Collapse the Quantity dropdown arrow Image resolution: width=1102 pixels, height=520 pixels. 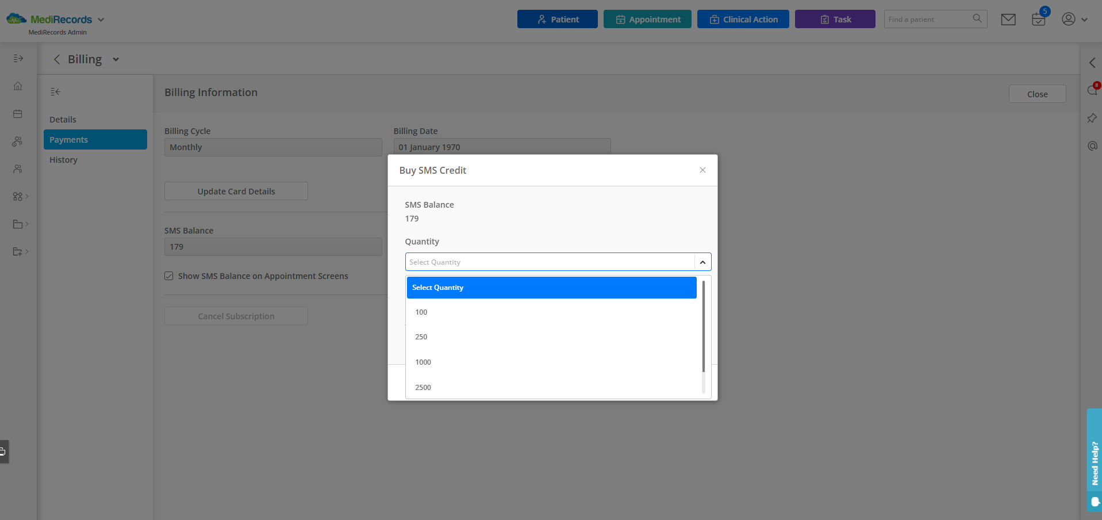(702, 262)
